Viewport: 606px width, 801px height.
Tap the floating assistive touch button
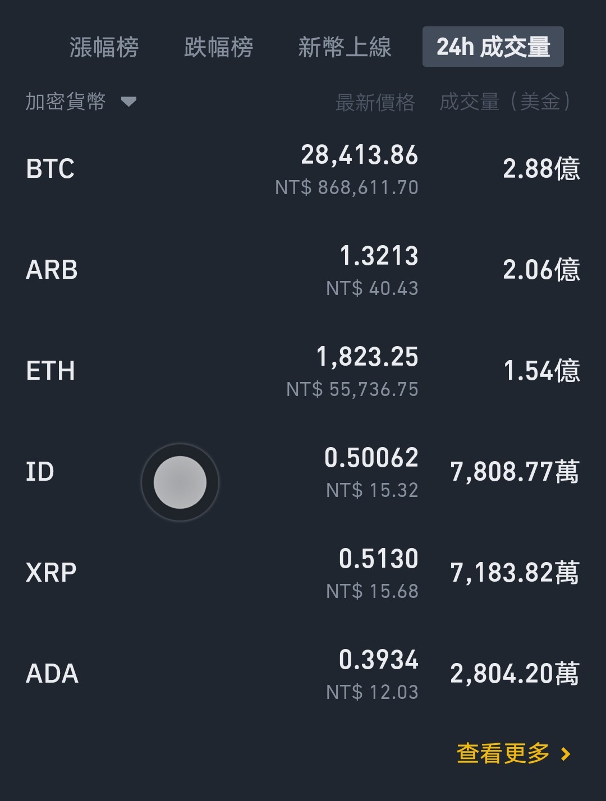180,482
